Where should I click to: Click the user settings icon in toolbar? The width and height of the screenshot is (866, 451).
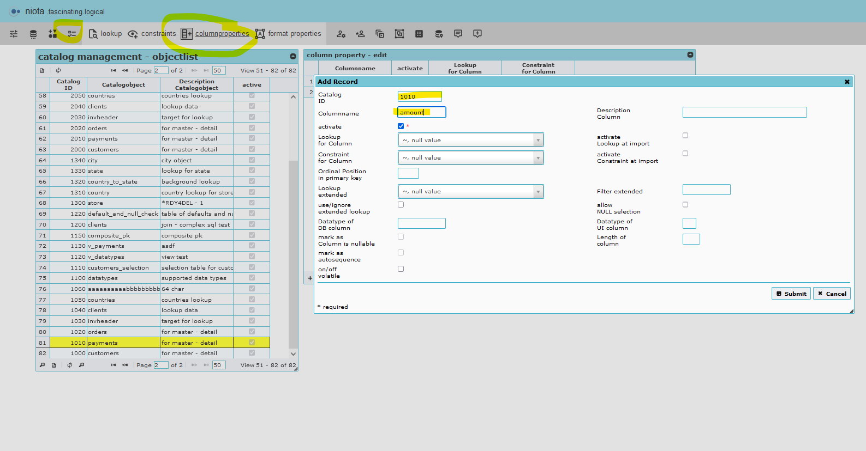coord(341,34)
